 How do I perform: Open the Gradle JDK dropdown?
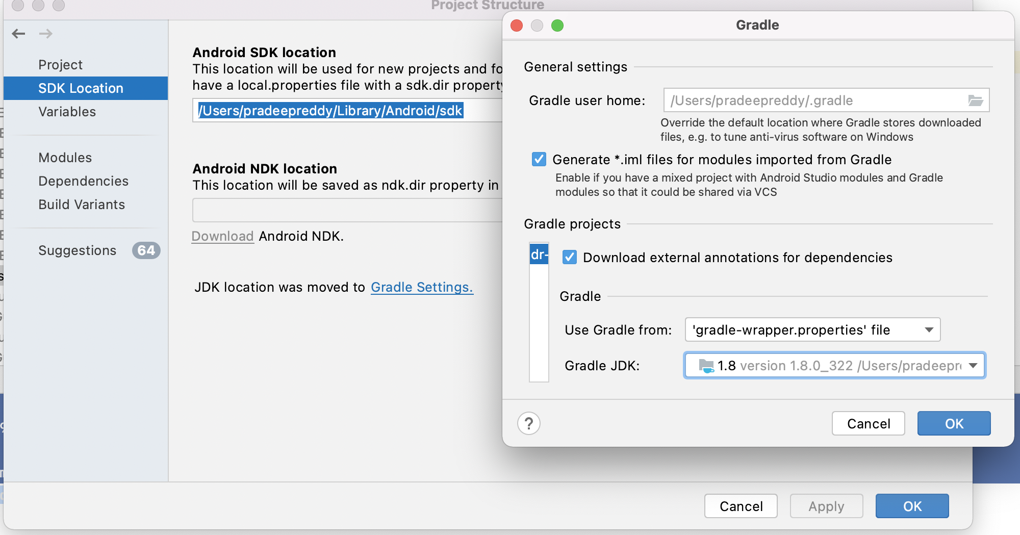pyautogui.click(x=834, y=365)
